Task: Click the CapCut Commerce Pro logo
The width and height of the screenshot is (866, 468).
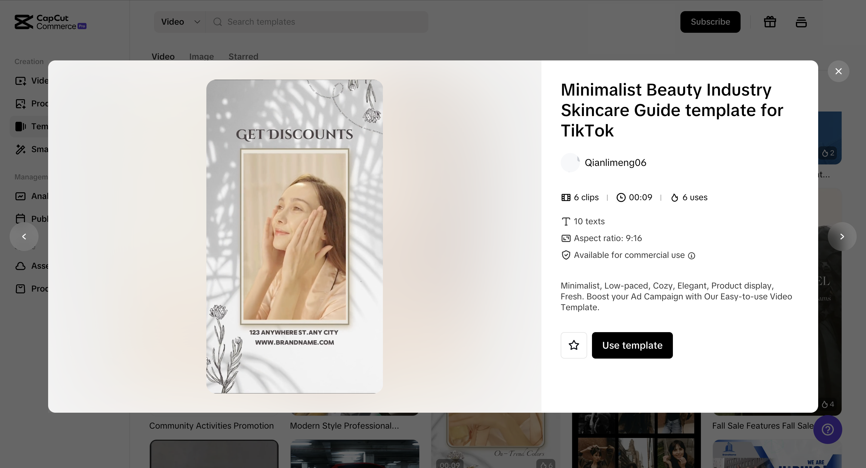Action: [51, 22]
